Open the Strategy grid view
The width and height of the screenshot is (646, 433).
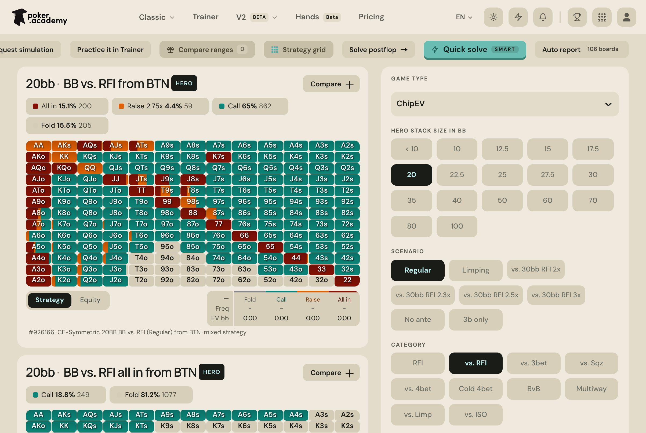click(298, 49)
